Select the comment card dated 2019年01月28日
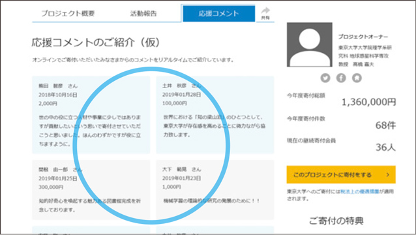The height and width of the screenshot is (235, 416). [215, 115]
